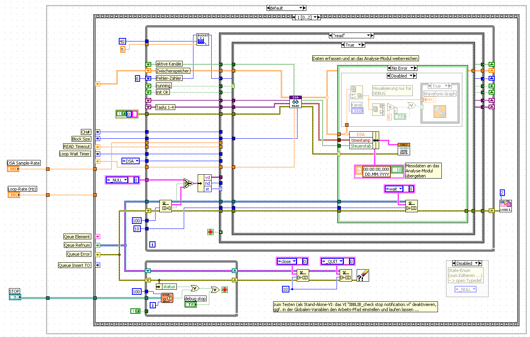The height and width of the screenshot is (337, 530).
Task: Click the orange STOP notification VI icon
Action: click(x=167, y=297)
